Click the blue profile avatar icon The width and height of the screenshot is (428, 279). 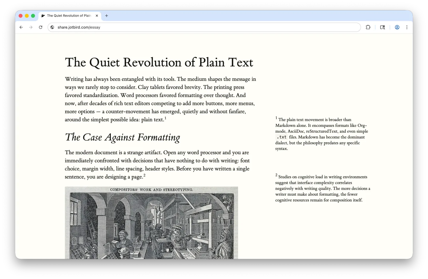click(397, 27)
